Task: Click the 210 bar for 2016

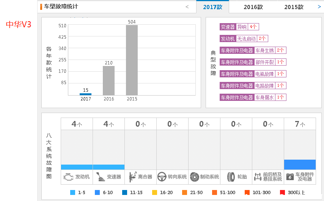Action: 109,80
